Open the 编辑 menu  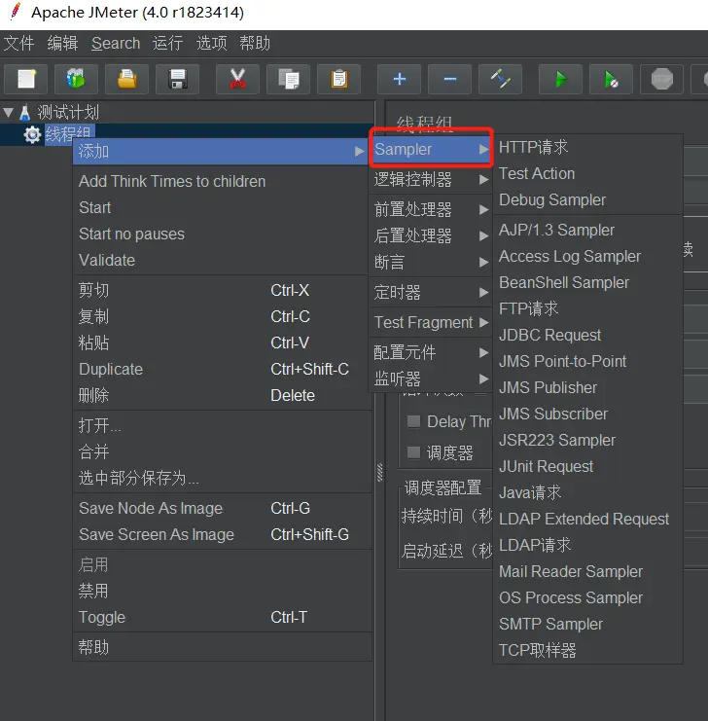[62, 43]
